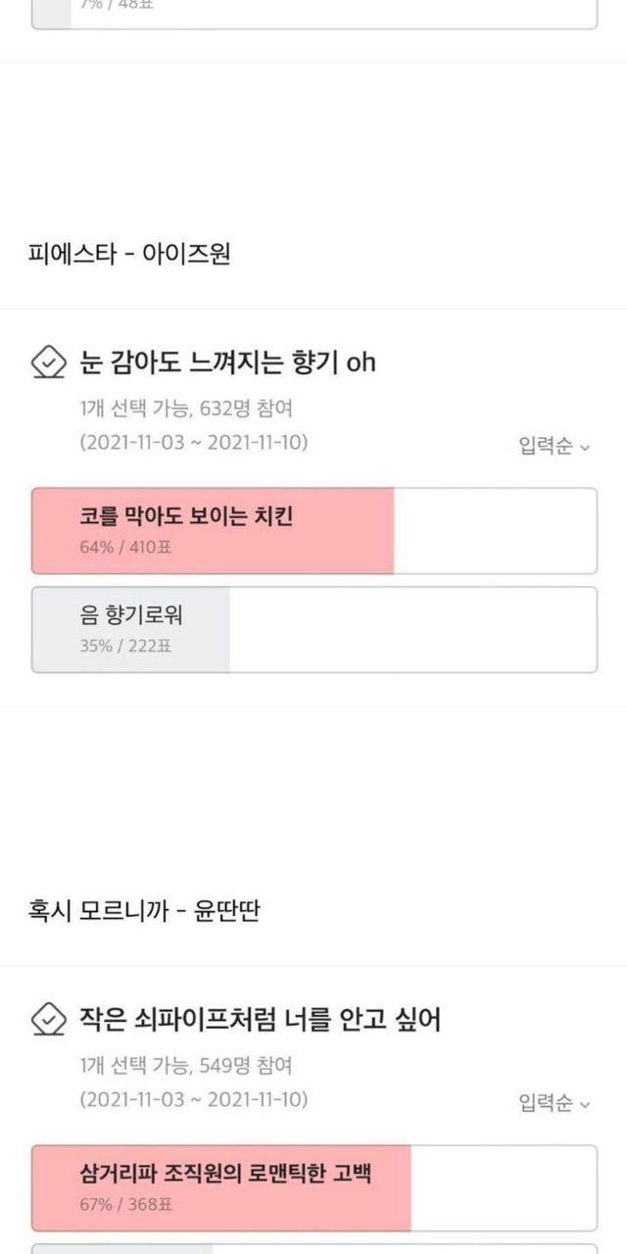Open the 입력순 sort dropdown for the 549명 poll
Screen dimensions: 627x1254
click(x=554, y=1104)
